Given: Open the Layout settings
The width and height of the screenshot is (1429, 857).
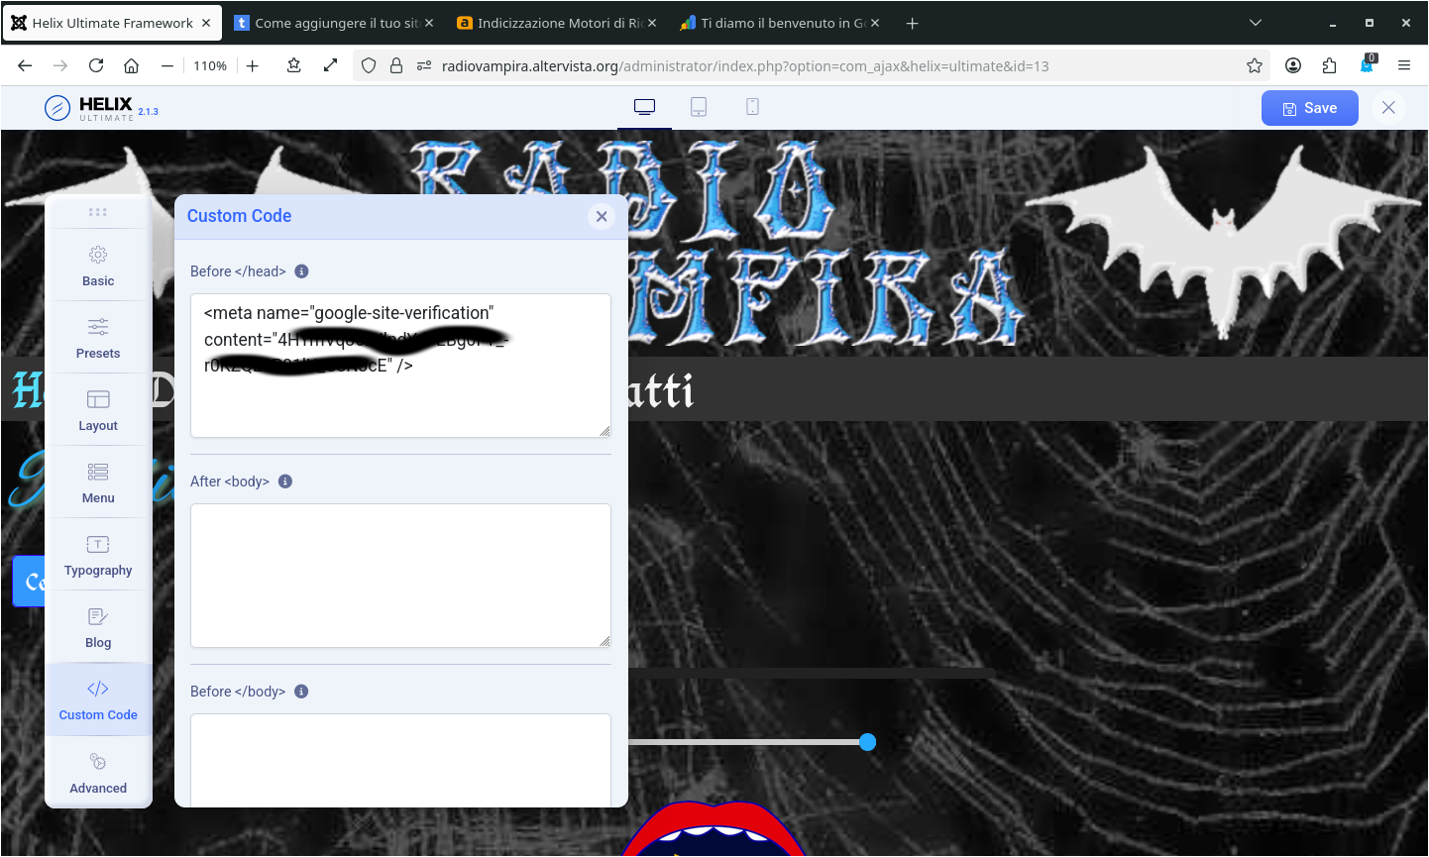Looking at the screenshot, I should coord(98,410).
